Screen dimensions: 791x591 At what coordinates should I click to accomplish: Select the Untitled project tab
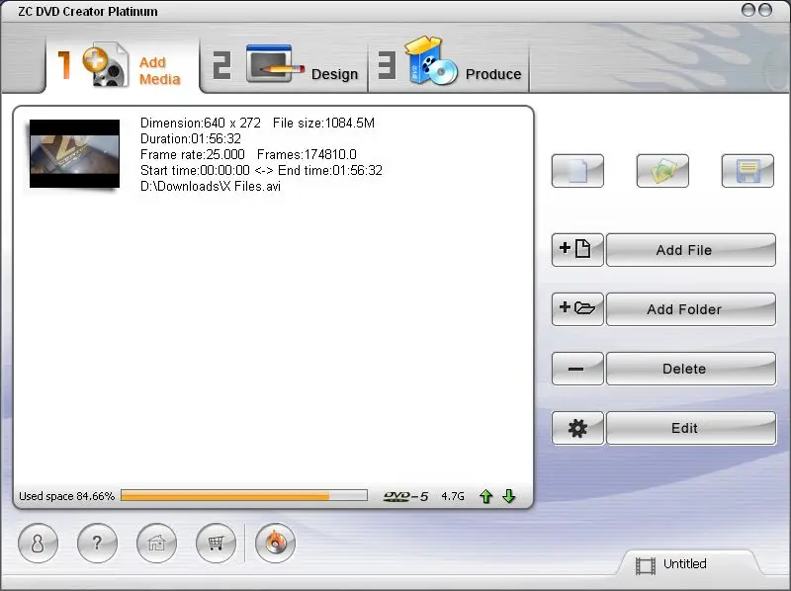tap(688, 563)
